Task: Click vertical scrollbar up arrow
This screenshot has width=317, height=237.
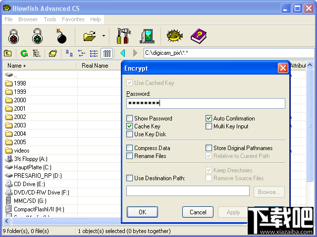Action: [x=310, y=65]
